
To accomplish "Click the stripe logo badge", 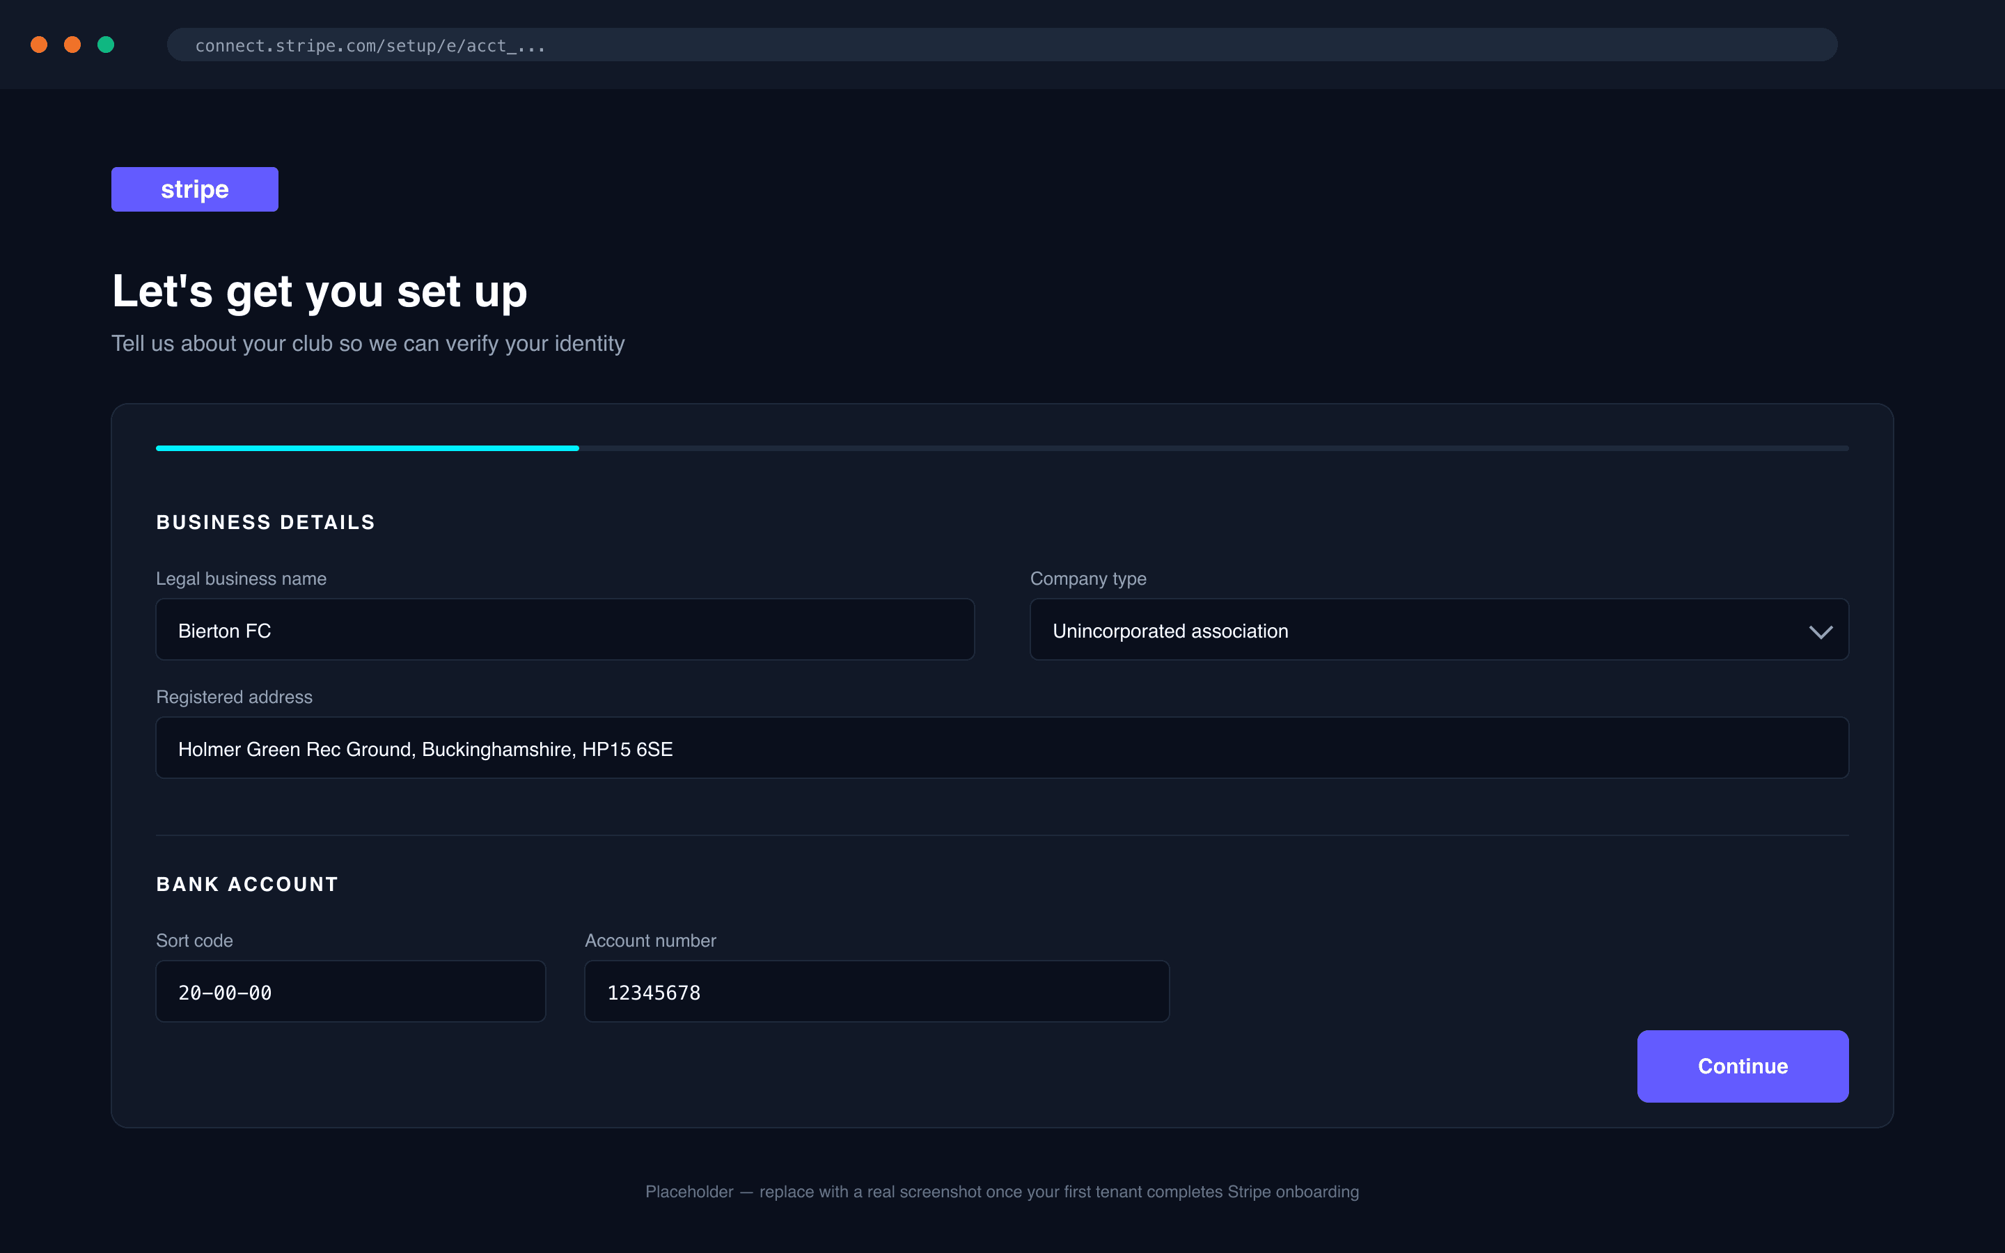I will [194, 189].
